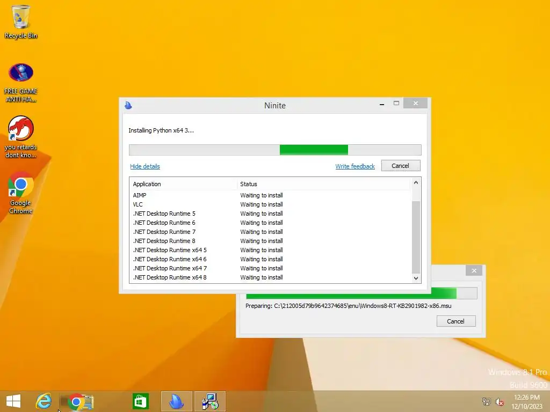This screenshot has width=550, height=412.
Task: Click the 'Installing Python x64 3...' status text
Action: coord(161,130)
